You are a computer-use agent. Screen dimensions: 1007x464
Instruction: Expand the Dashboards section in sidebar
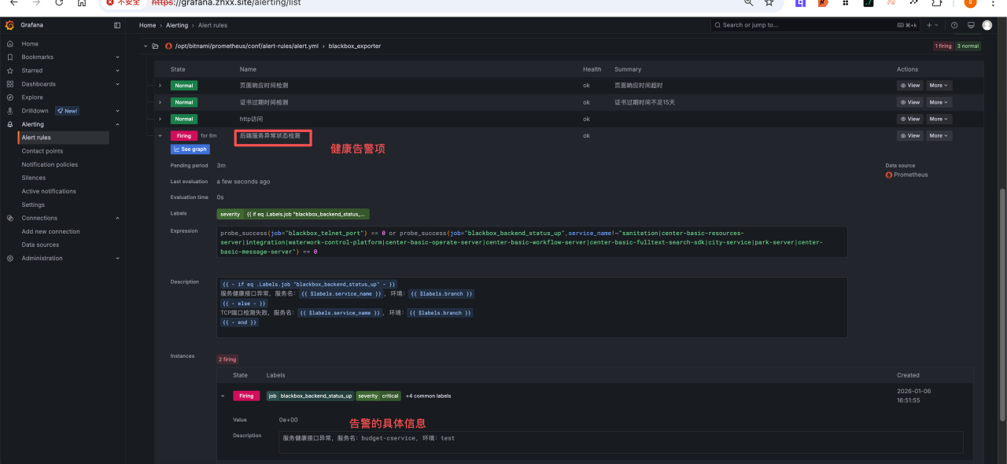point(117,84)
